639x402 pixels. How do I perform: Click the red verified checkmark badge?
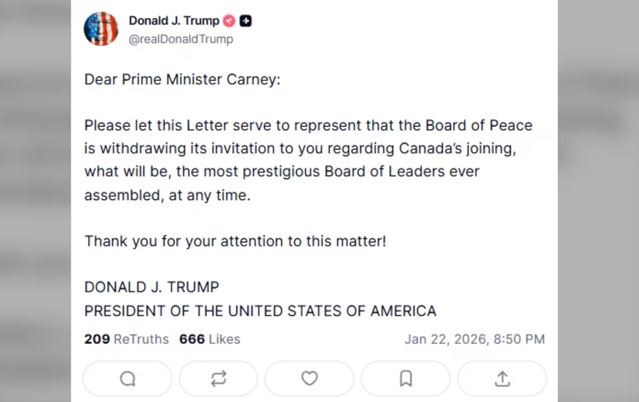(x=229, y=21)
